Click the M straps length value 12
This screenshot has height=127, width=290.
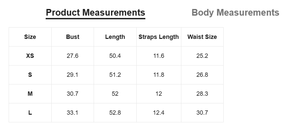click(x=159, y=94)
